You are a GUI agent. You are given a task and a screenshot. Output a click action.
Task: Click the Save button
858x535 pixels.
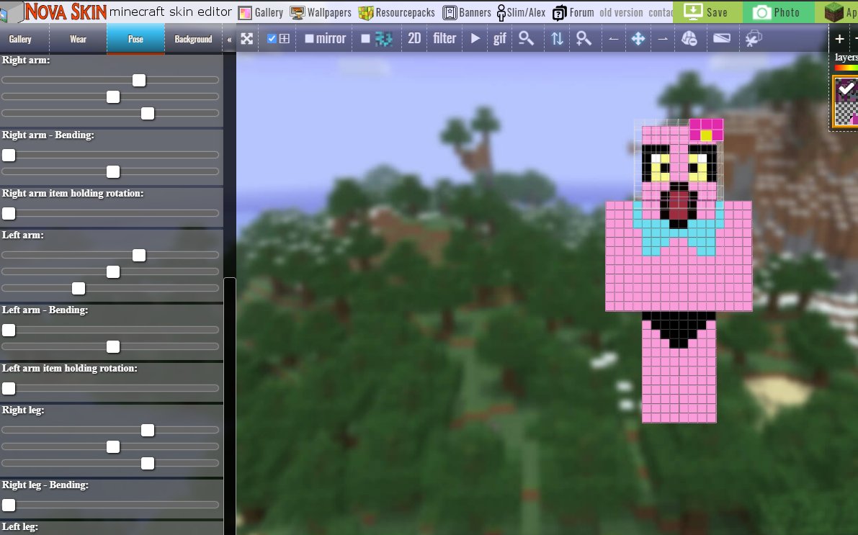(707, 12)
